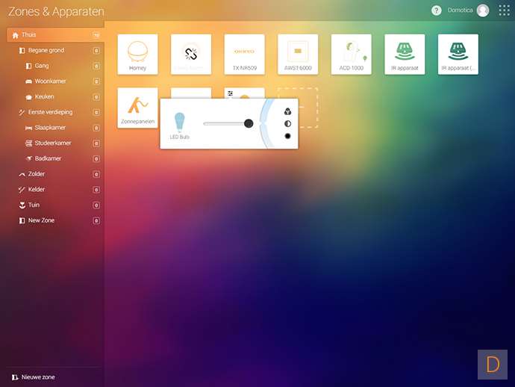515x387 pixels.
Task: Click the bed icon for Slaapkamer
Action: 29,128
